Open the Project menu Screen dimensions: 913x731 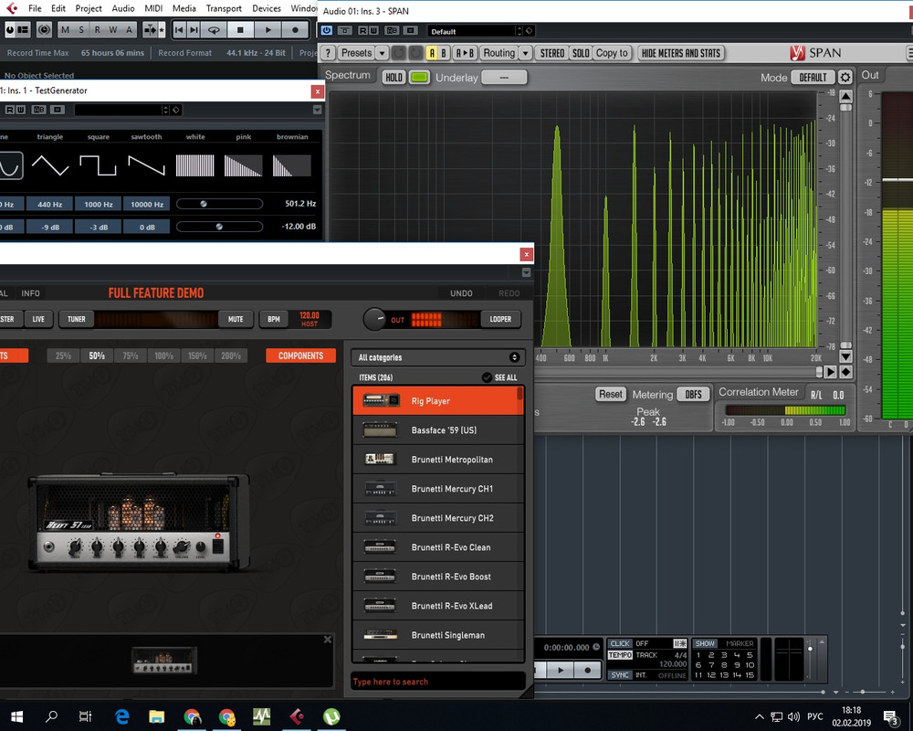click(89, 8)
